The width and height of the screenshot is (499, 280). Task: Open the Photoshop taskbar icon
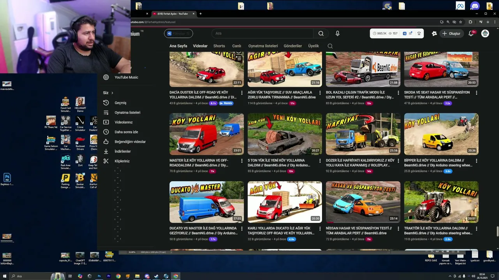coord(99,276)
